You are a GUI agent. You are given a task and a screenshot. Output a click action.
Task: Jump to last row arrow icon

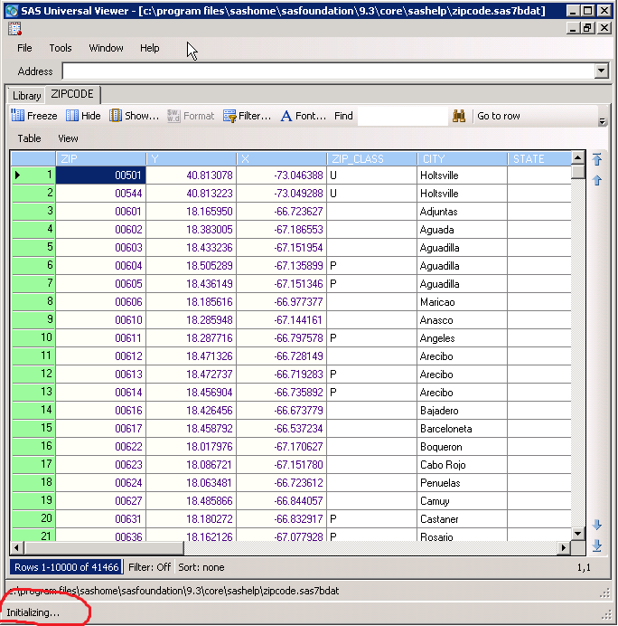[x=597, y=545]
